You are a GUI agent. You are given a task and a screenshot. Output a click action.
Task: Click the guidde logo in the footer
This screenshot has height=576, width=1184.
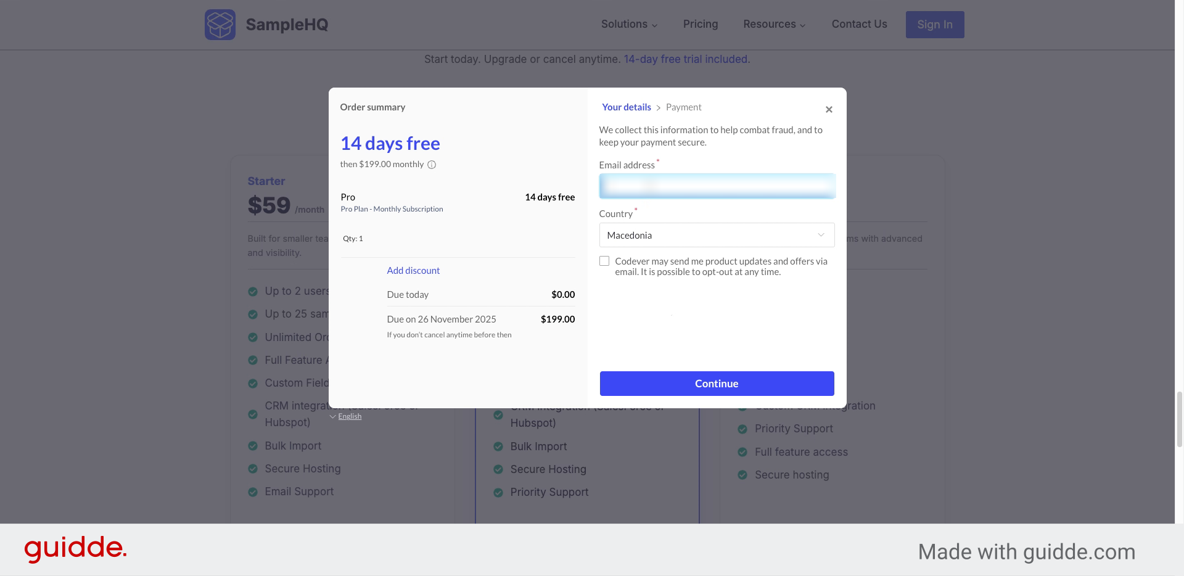(75, 548)
